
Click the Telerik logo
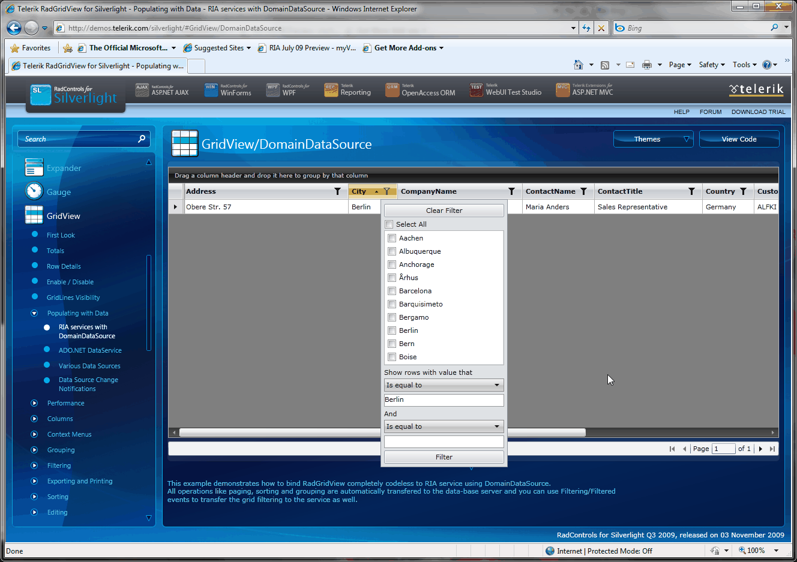(756, 90)
